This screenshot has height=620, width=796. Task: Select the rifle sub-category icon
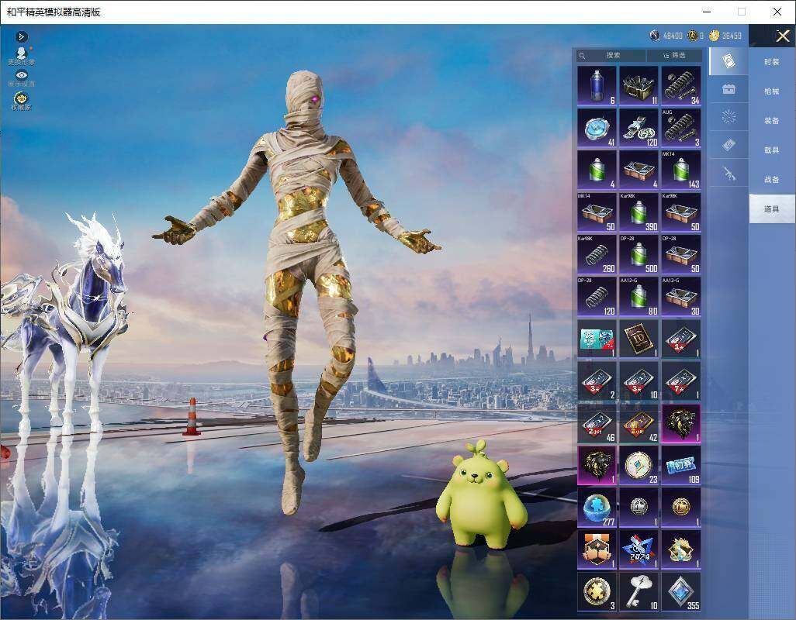729,174
